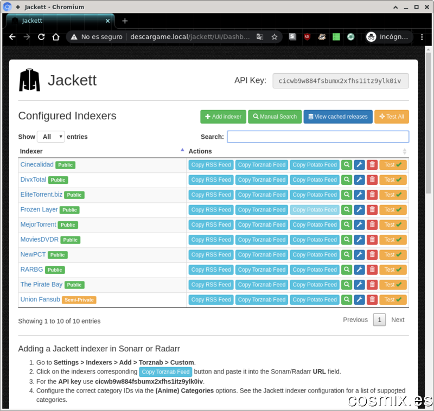
Task: Navigate back in the browser
Action: (12, 37)
